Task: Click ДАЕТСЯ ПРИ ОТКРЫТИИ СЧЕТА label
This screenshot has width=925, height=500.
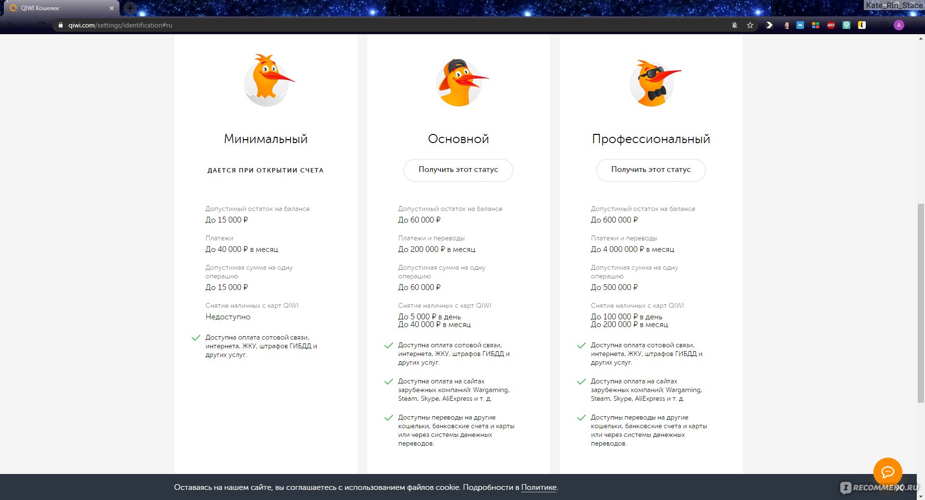Action: (x=265, y=171)
